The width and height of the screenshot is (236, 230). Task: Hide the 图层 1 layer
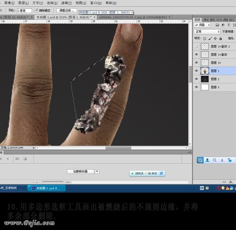tap(197, 71)
